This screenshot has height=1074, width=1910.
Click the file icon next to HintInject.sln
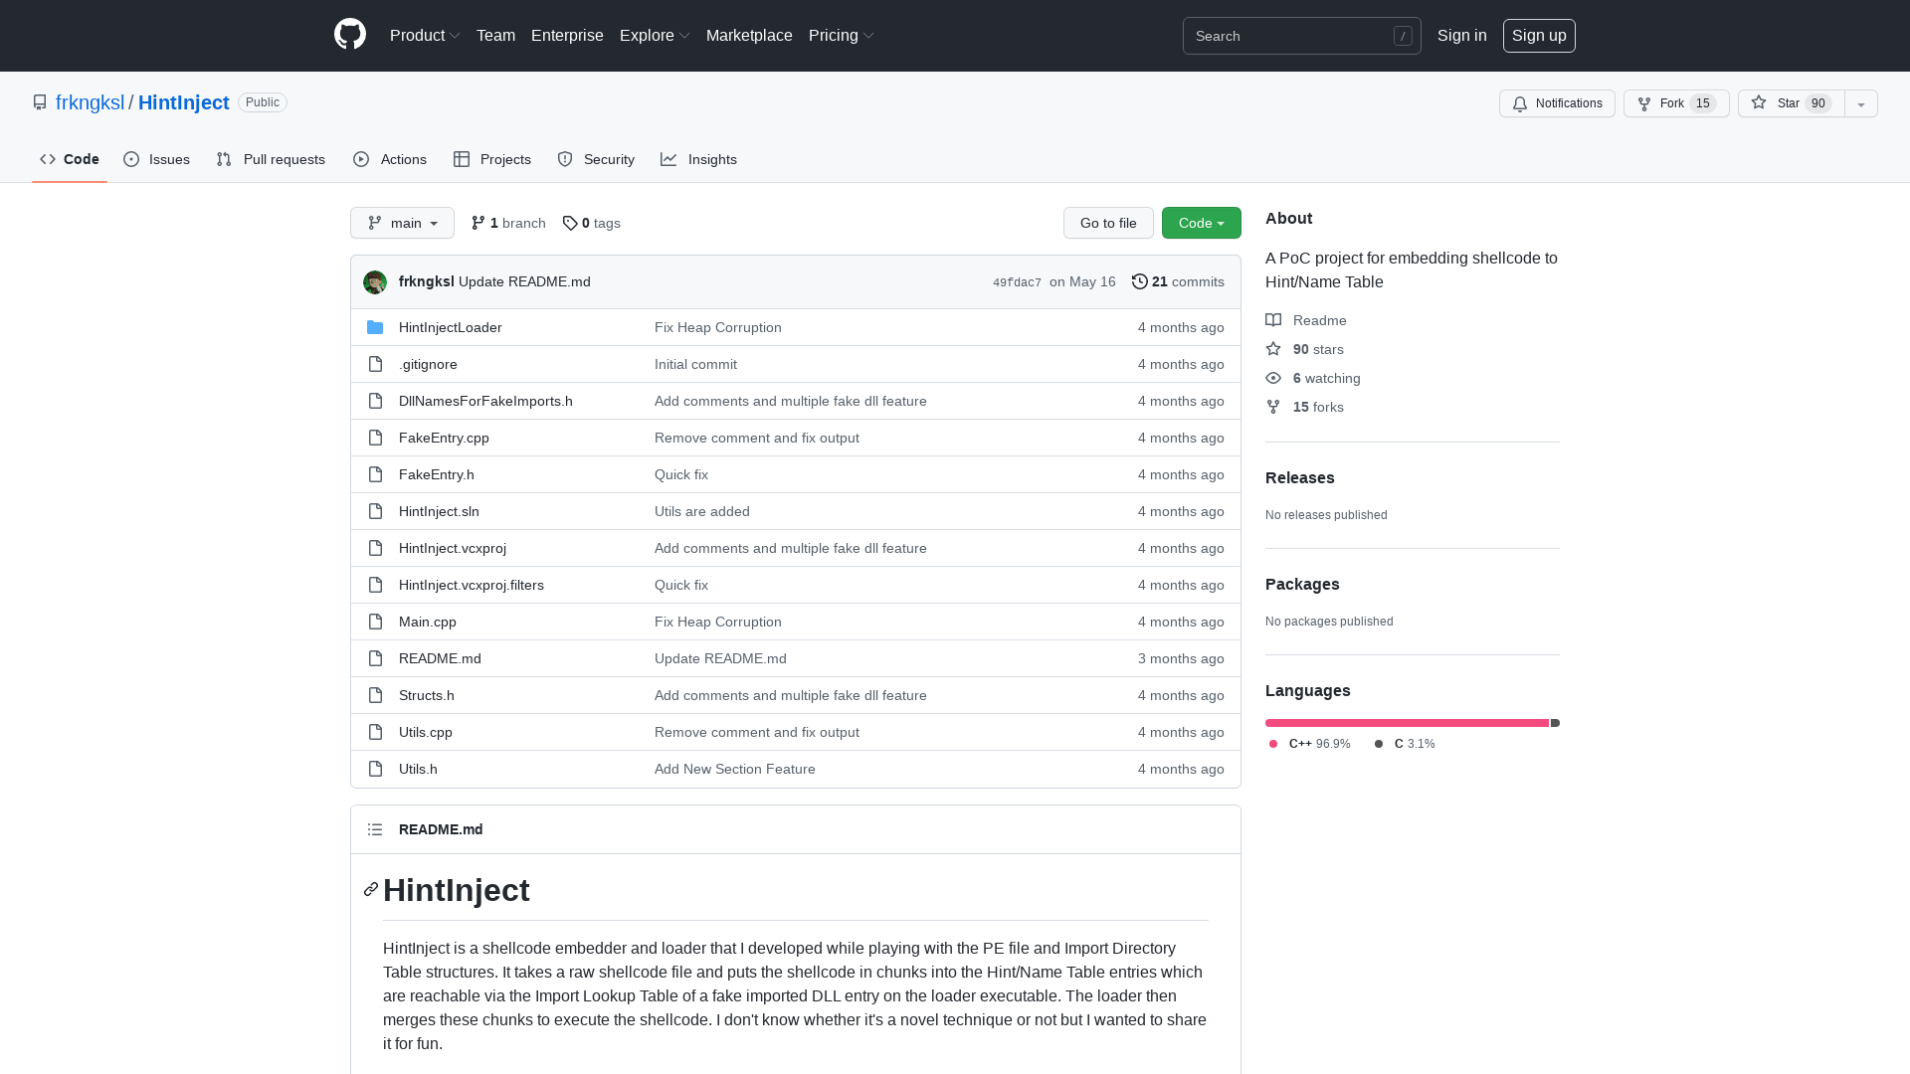tap(375, 511)
